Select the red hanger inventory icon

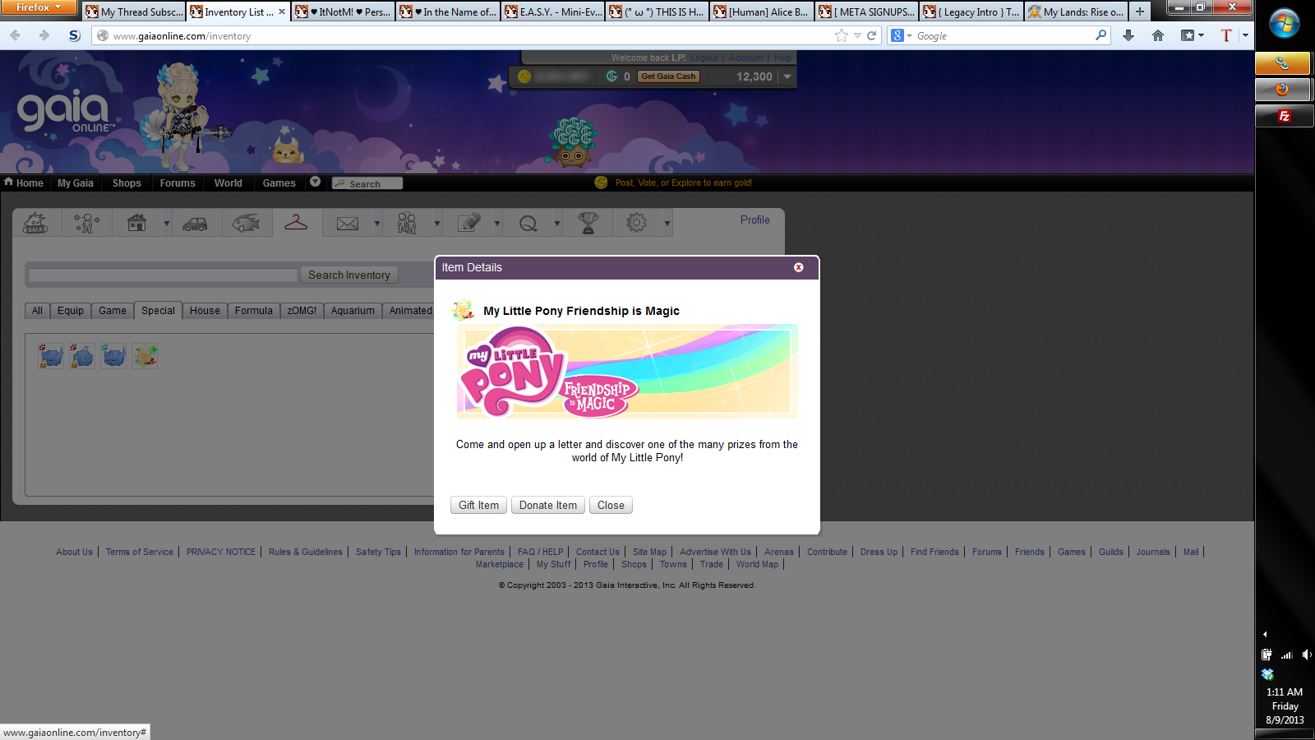(x=296, y=222)
